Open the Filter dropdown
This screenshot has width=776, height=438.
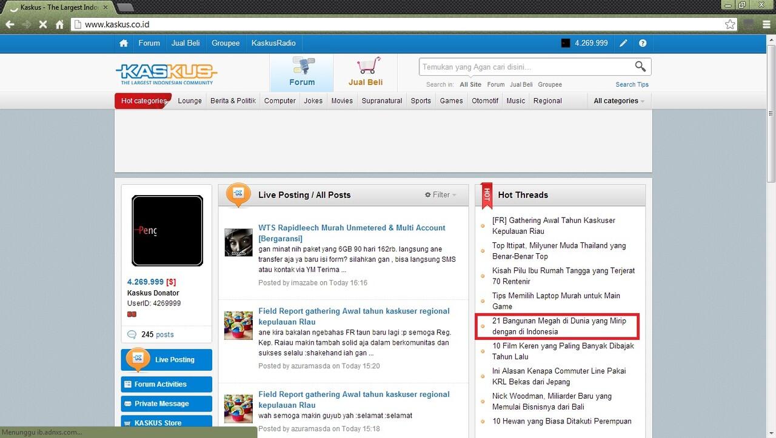pos(441,194)
